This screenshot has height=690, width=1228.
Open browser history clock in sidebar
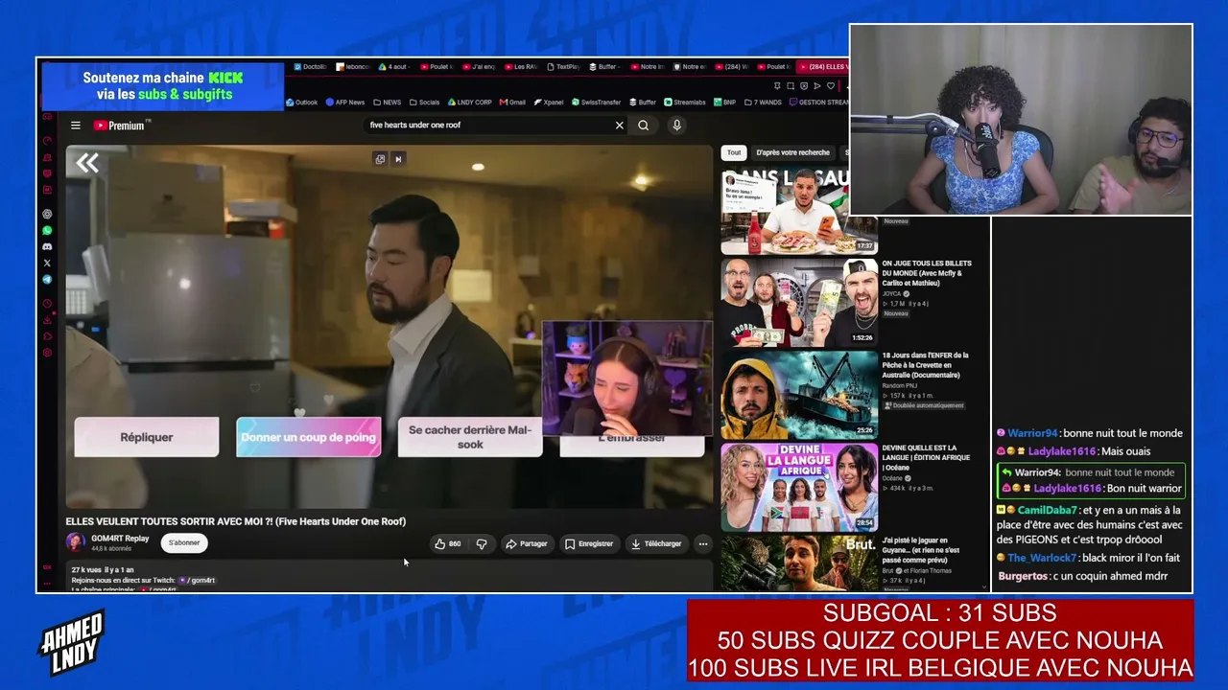(47, 304)
